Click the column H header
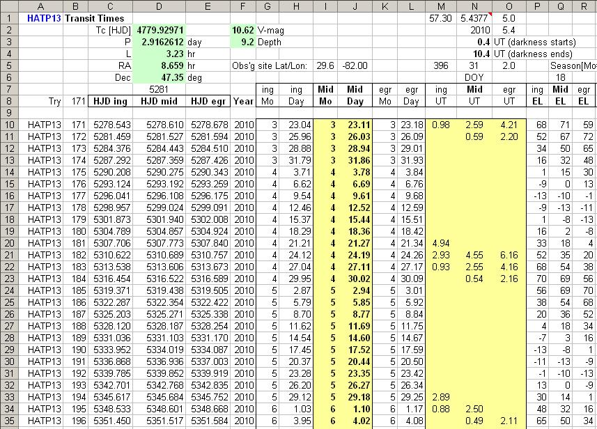This screenshot has width=597, height=429. 296,6
